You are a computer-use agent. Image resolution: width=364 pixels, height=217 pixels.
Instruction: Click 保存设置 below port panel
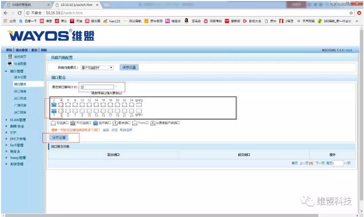click(x=60, y=138)
